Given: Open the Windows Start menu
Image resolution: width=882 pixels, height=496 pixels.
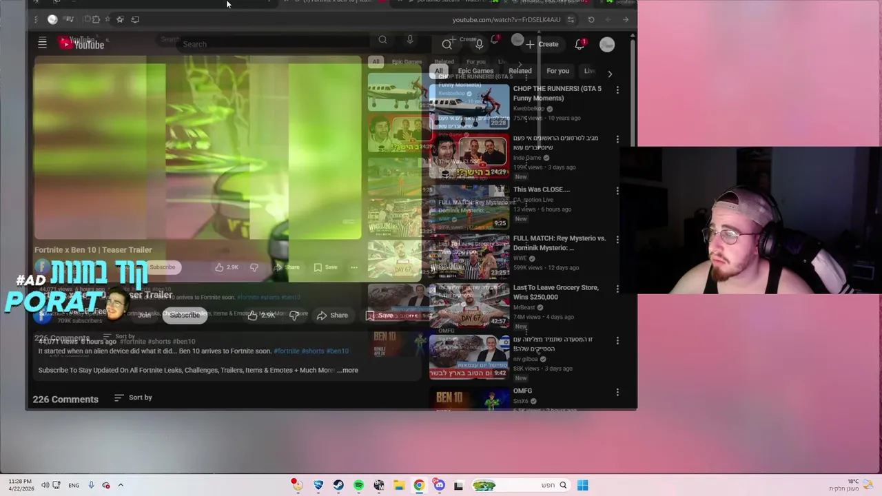Looking at the screenshot, I should click(x=583, y=485).
